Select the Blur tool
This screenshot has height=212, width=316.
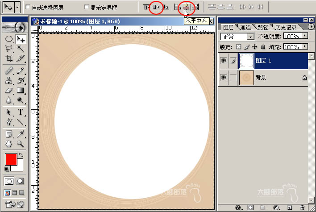[x=8, y=100]
